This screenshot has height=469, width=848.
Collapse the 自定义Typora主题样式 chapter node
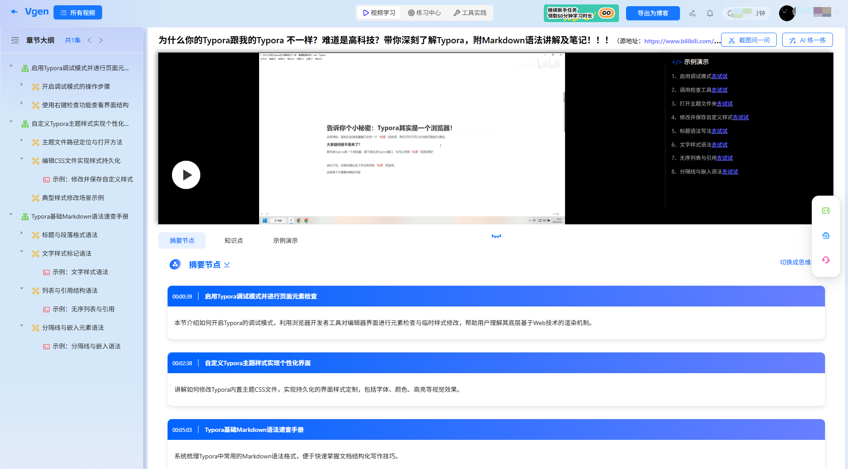tap(11, 121)
